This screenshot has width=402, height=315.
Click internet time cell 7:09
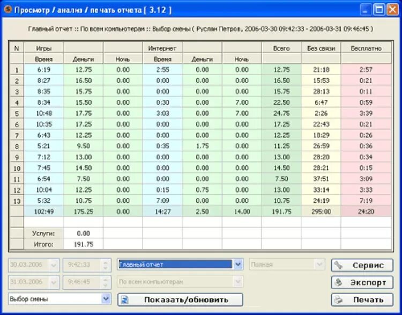[162, 201]
